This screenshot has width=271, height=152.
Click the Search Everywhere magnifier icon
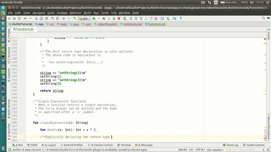263,18
